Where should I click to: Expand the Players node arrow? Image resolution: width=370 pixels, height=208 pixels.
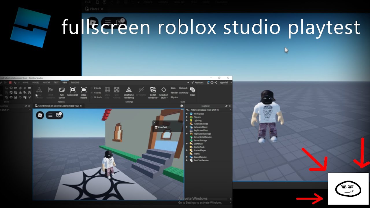pyautogui.click(x=187, y=117)
